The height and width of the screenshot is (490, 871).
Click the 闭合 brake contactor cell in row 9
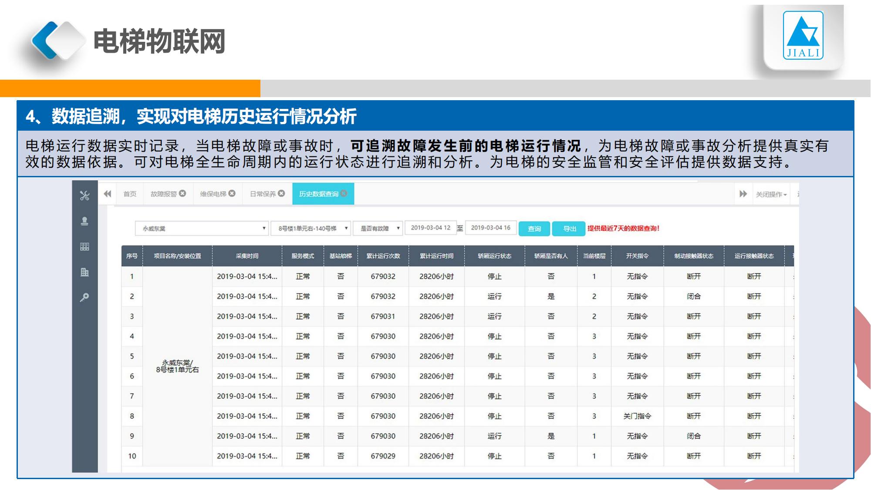(694, 436)
